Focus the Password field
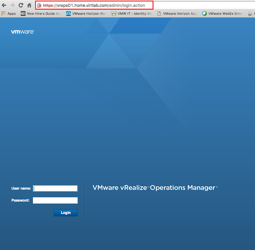255x250 pixels. click(55, 200)
